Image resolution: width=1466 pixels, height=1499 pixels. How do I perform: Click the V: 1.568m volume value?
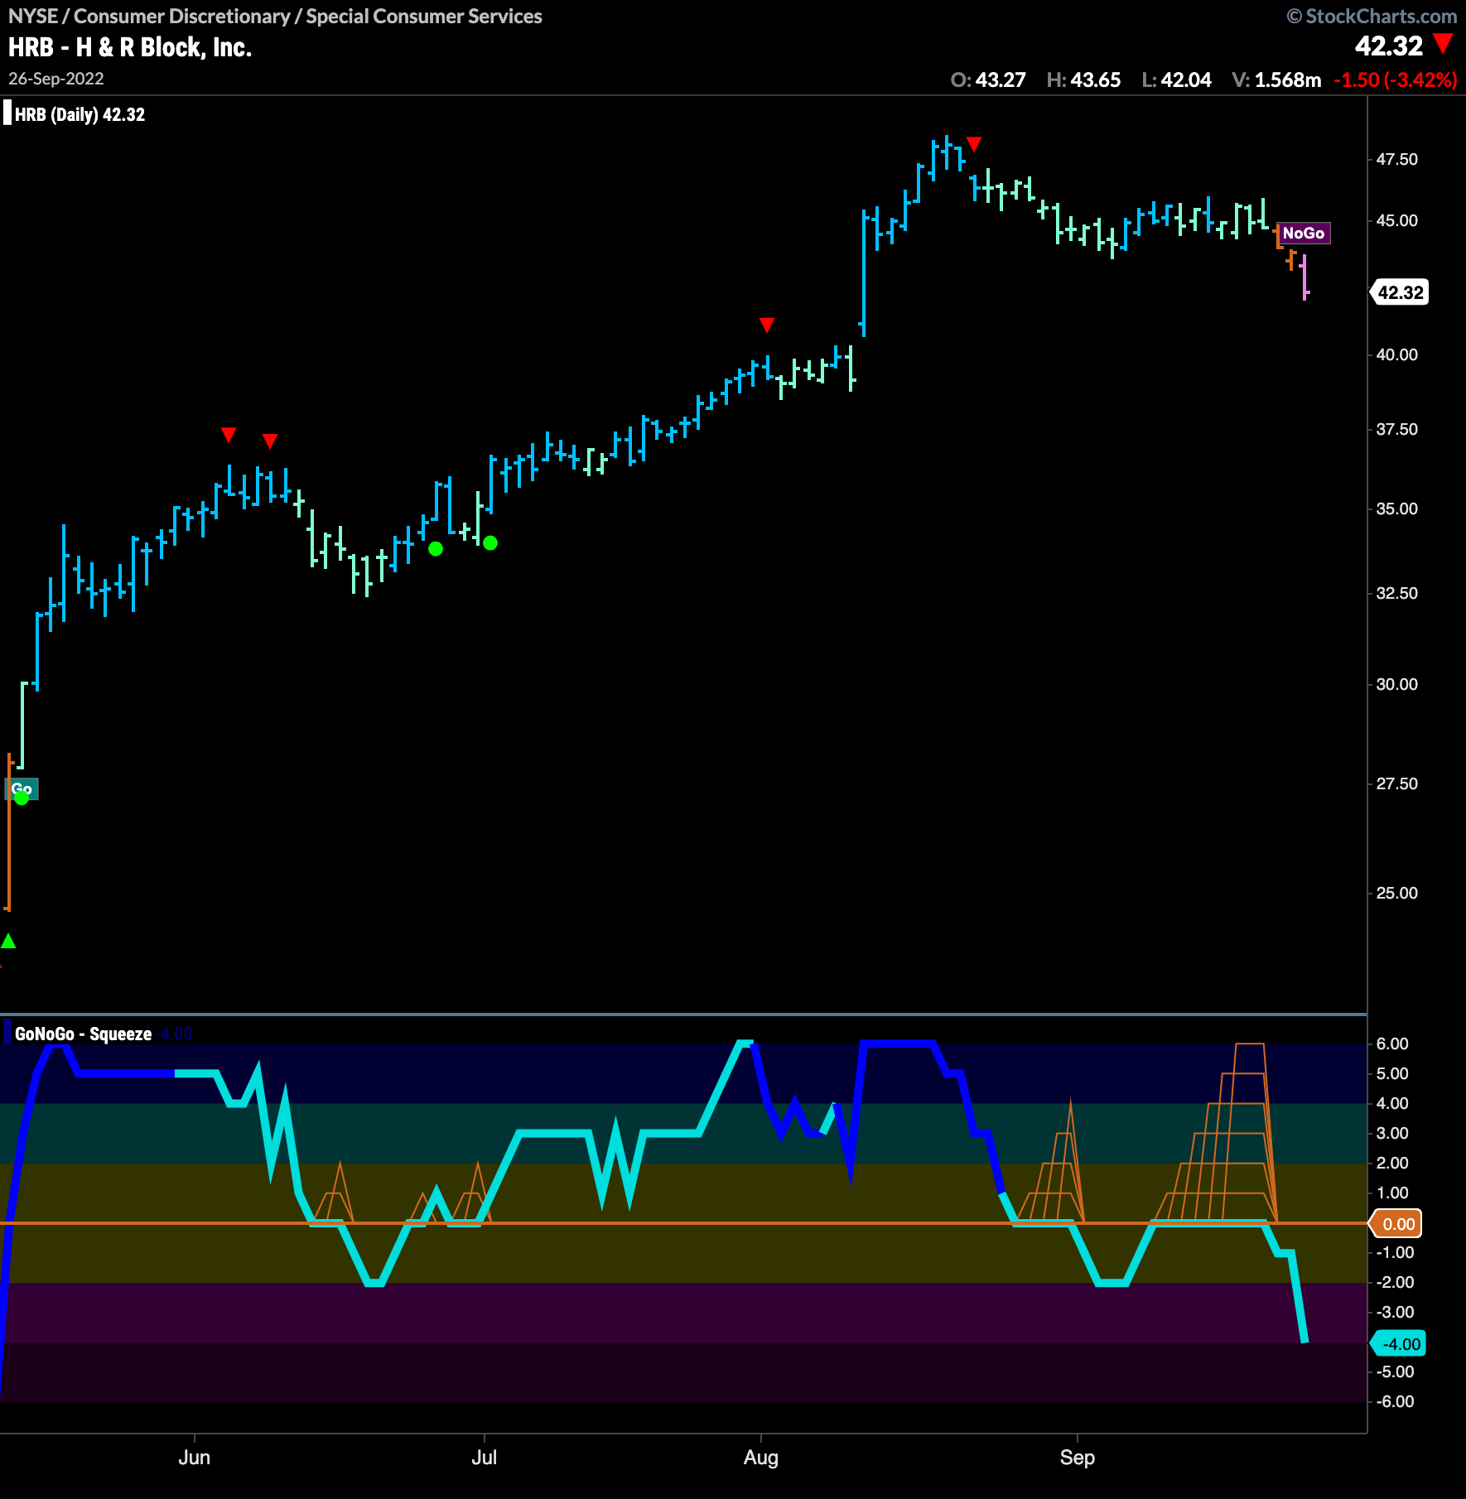coord(1276,80)
